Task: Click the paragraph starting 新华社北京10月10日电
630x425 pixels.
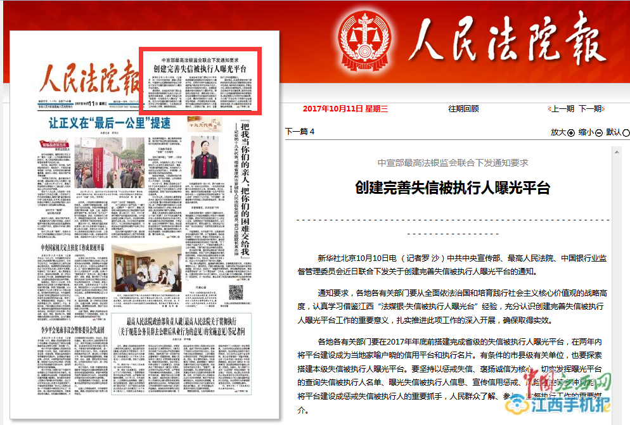Action: point(453,265)
